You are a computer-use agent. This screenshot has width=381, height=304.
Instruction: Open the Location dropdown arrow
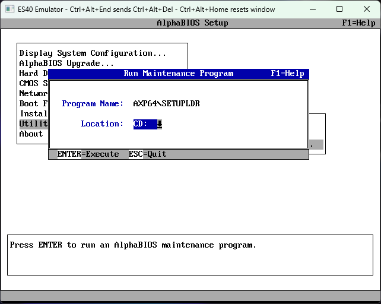pyautogui.click(x=160, y=124)
